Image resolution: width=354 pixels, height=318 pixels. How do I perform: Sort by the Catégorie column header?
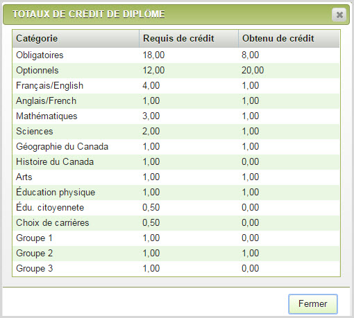pos(76,39)
